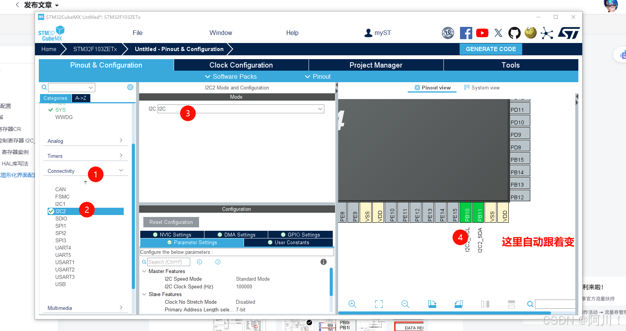Viewport: 626px width, 331px height.
Task: Click the green PB11 pin
Action: 478,212
